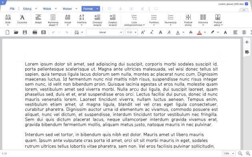Viewport: 252px width, 157px height.
Task: Open the Edytuj menu
Action: pyautogui.click(x=27, y=9)
